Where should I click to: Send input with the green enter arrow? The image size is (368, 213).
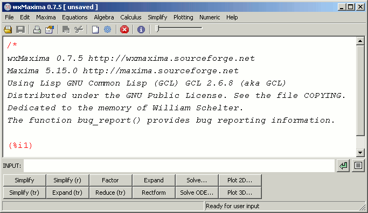[x=343, y=166]
